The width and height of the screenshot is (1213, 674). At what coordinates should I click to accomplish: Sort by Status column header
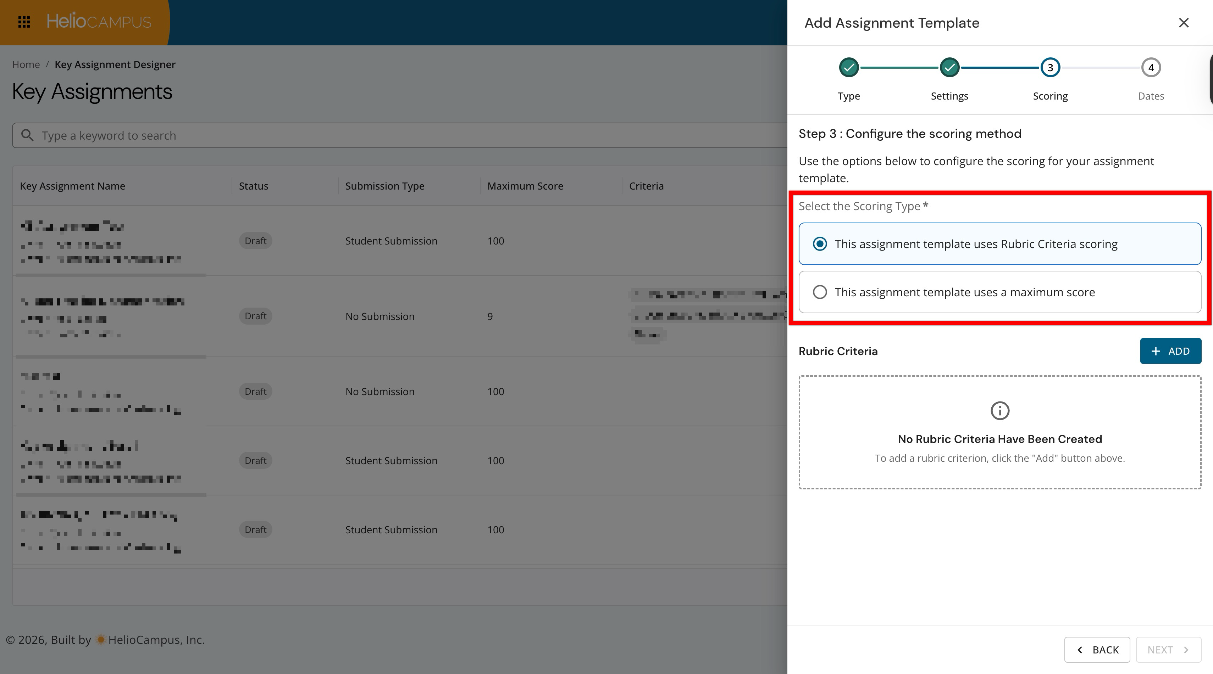253,186
